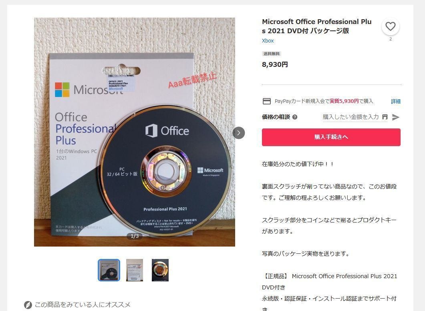Click the main product image
The image size is (425, 311).
135,132
